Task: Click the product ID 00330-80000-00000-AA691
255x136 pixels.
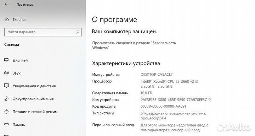Action: pos(163,106)
